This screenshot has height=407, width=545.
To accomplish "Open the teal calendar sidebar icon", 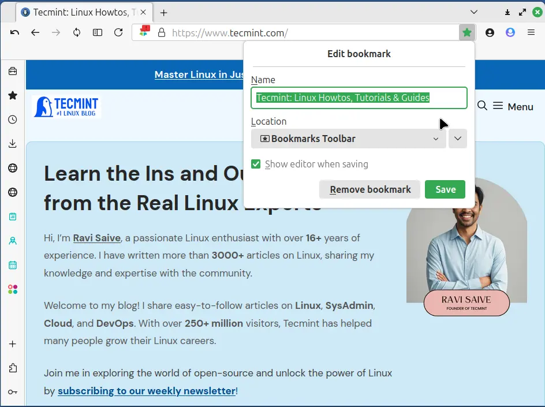I will (13, 265).
